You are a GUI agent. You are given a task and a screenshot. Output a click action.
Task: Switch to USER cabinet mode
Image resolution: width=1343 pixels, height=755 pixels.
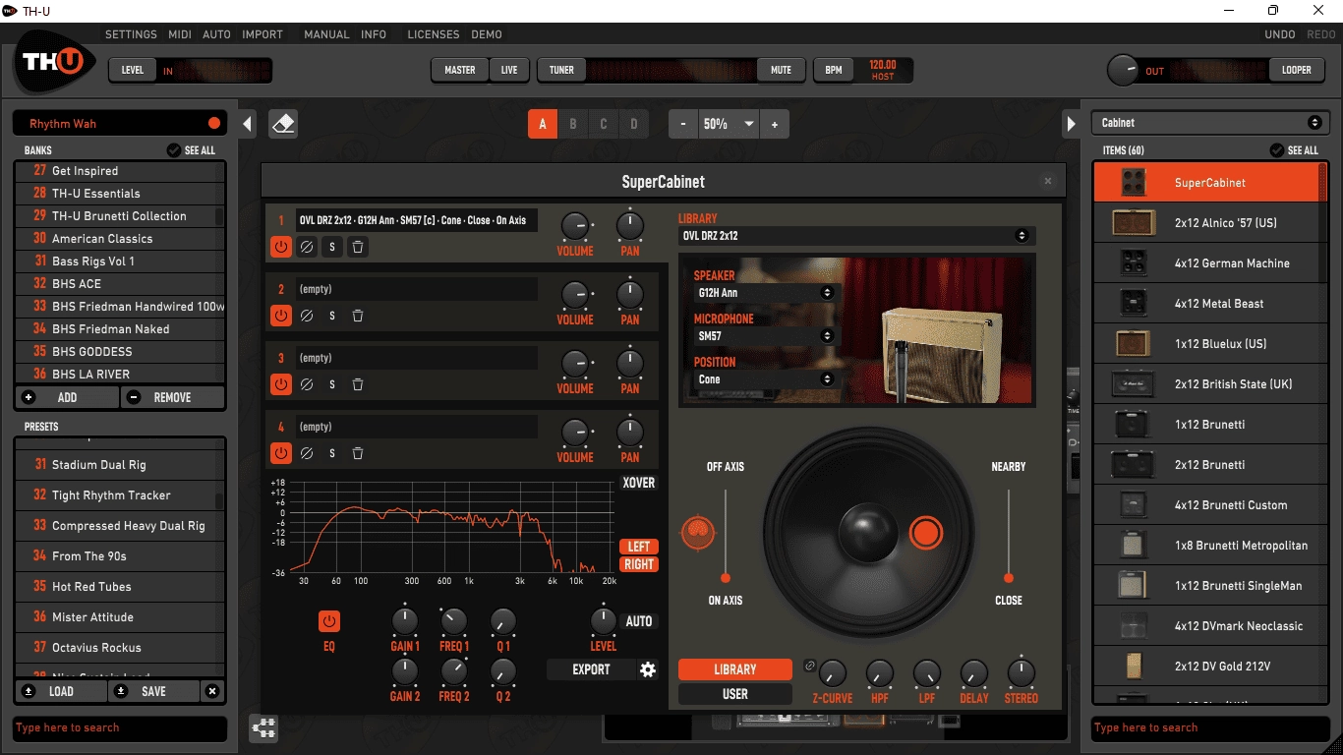pos(735,694)
